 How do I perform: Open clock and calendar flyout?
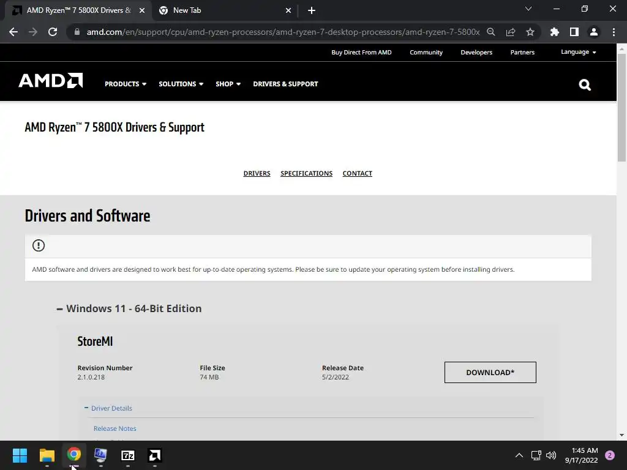(x=582, y=455)
